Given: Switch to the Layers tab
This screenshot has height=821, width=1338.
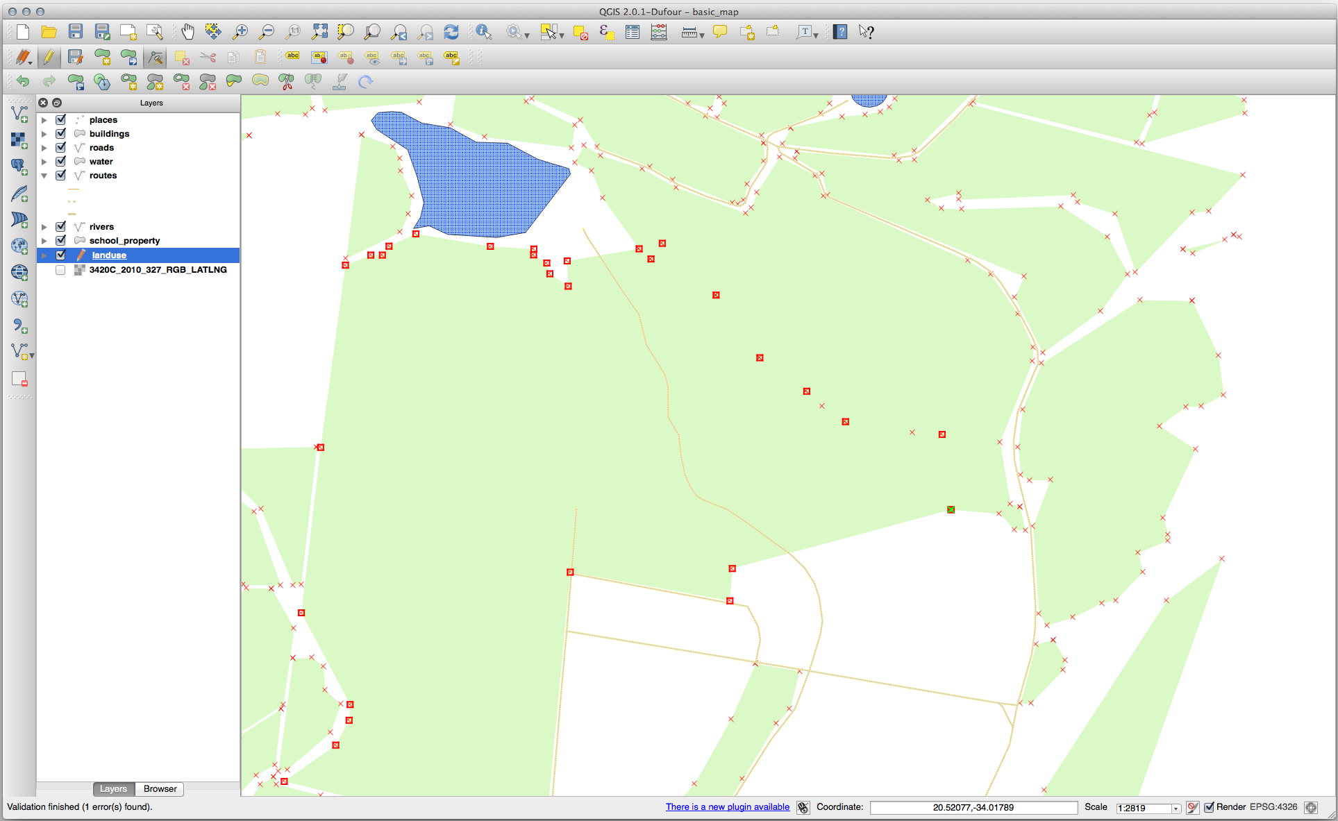Looking at the screenshot, I should (113, 789).
